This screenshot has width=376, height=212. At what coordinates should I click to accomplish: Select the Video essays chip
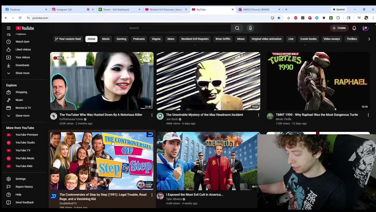tap(332, 39)
